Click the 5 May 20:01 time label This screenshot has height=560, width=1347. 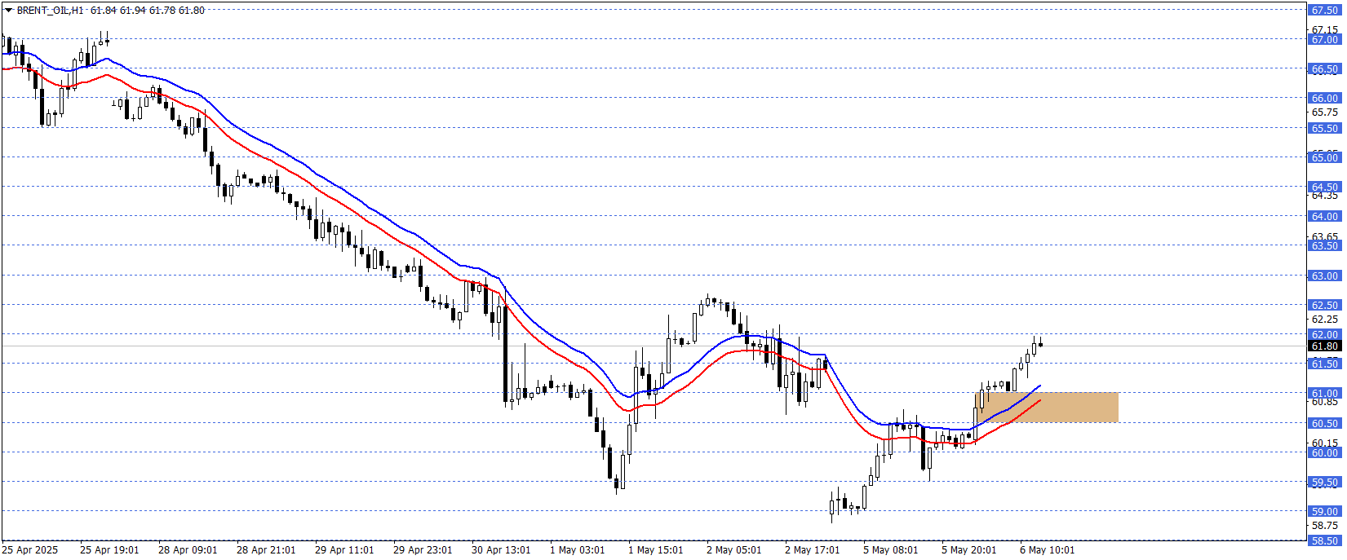tap(969, 550)
